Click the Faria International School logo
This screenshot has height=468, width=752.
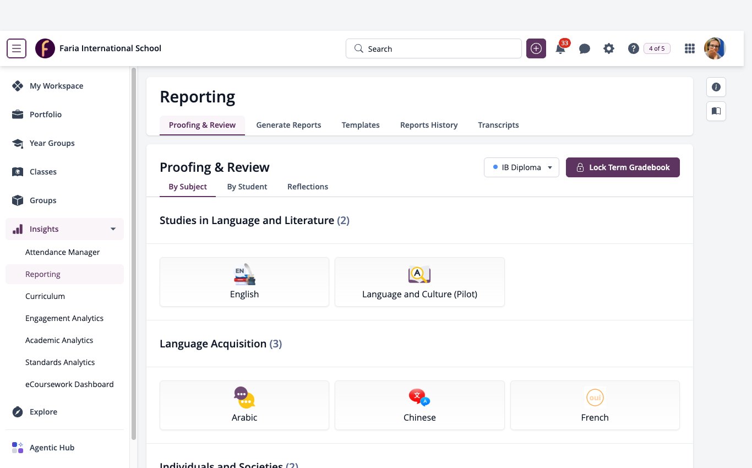click(45, 48)
